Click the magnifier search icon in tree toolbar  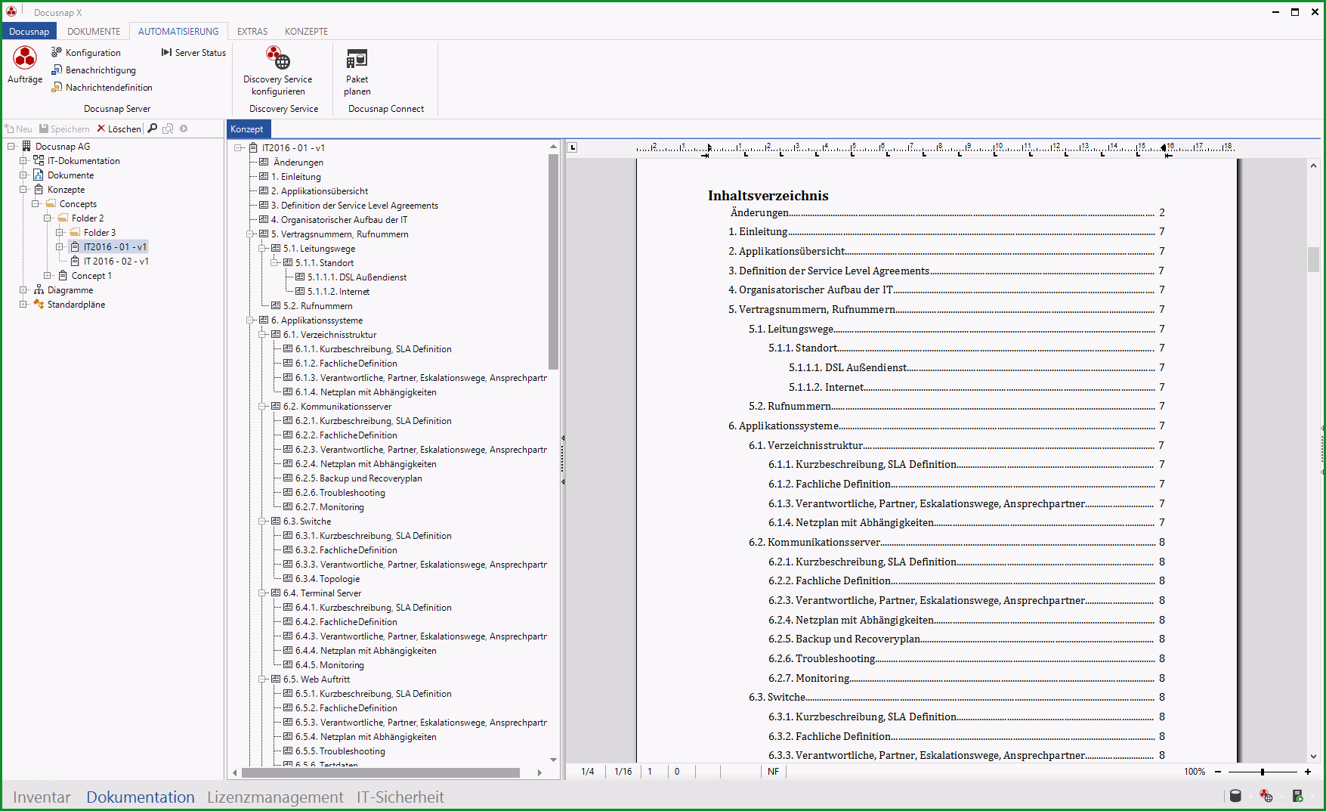[x=153, y=128]
